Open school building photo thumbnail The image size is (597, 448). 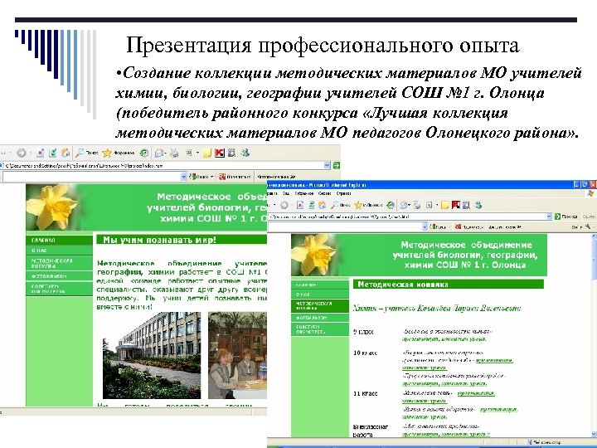(152, 355)
